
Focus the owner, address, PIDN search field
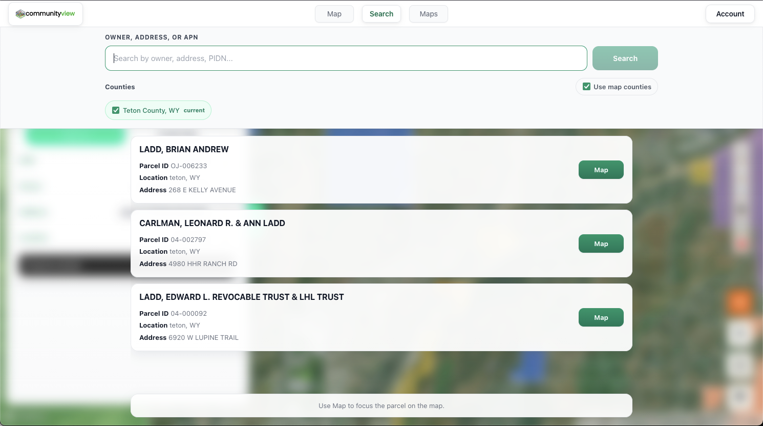346,58
